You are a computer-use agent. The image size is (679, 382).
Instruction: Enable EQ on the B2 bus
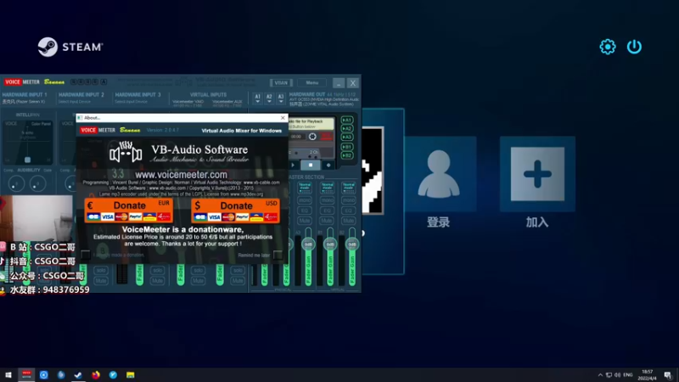349,211
